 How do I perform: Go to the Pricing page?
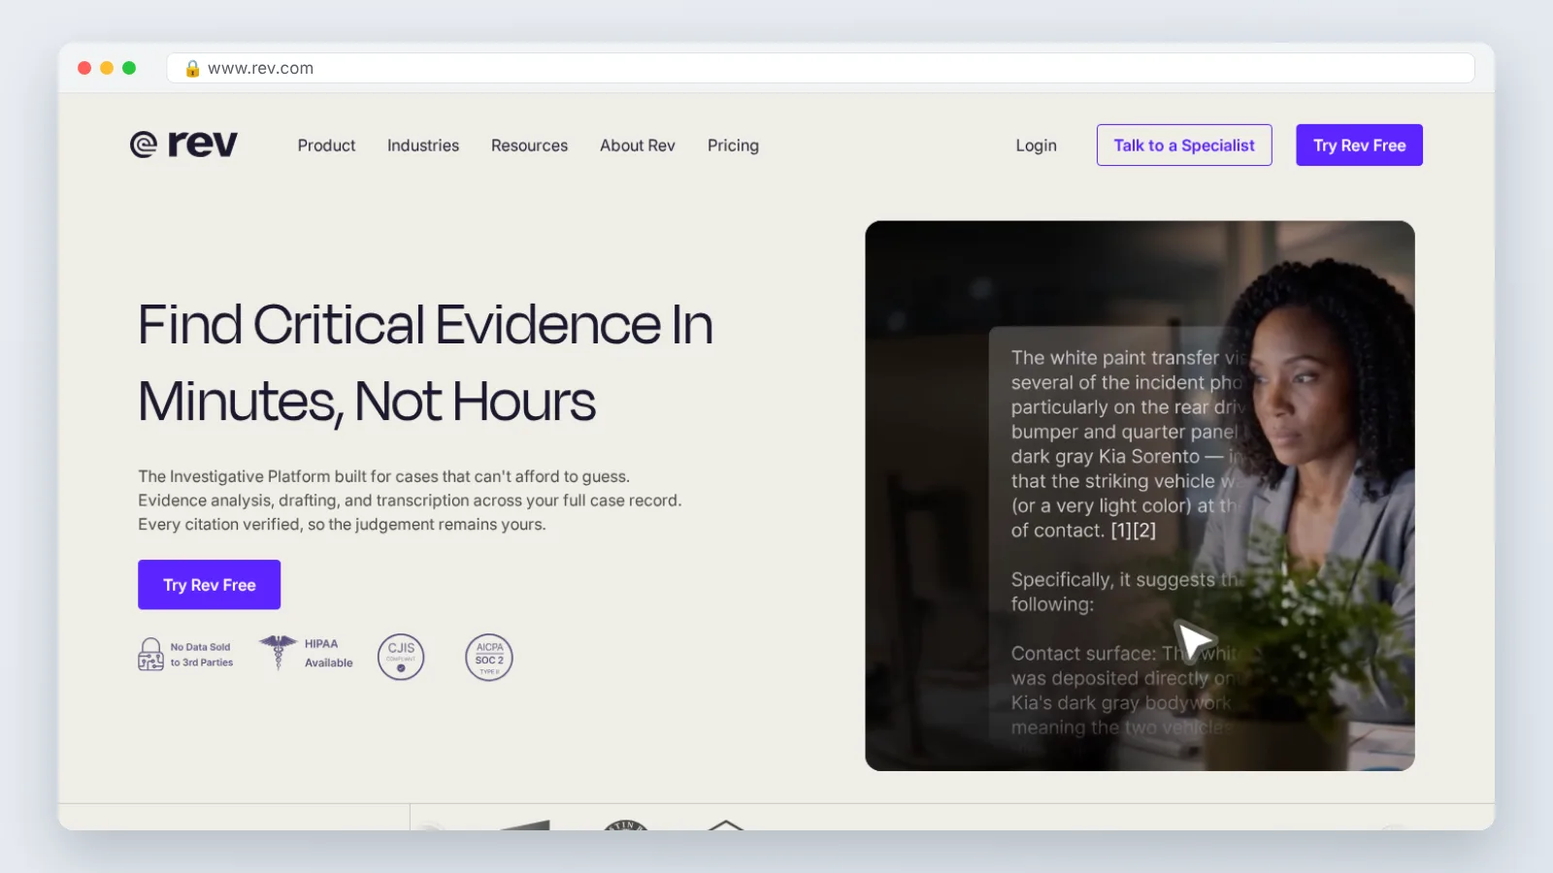click(x=733, y=145)
